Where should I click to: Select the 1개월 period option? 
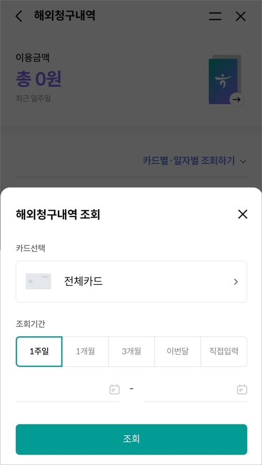[x=85, y=352]
